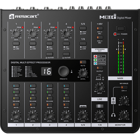Click the green INPUT MIX streaming indicator
140x140 pixels.
[95, 60]
